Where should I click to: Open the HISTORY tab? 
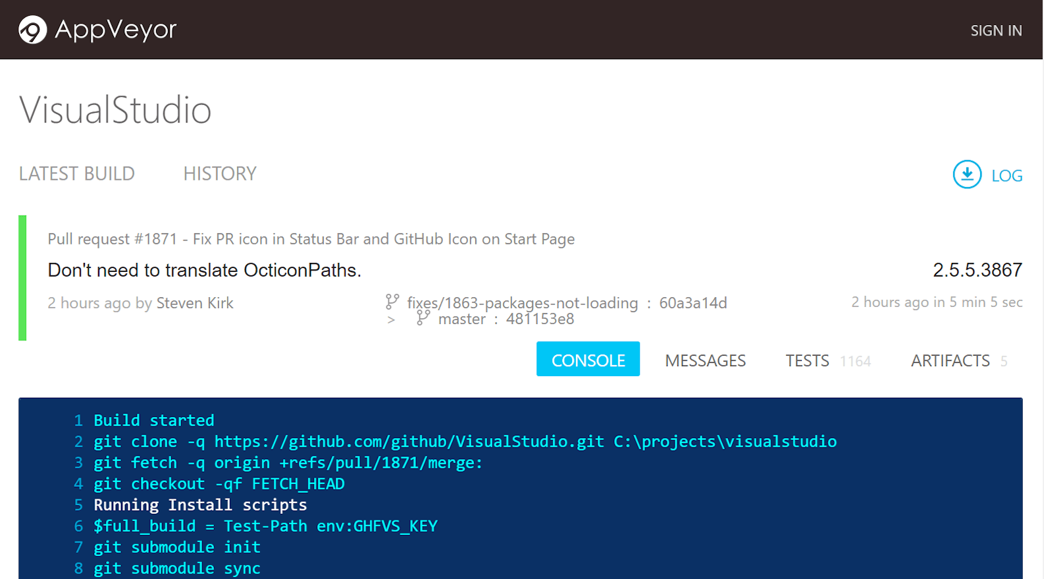(220, 174)
